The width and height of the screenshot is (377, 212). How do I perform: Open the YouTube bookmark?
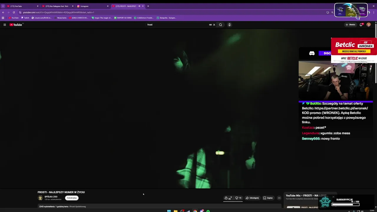[x=14, y=18]
